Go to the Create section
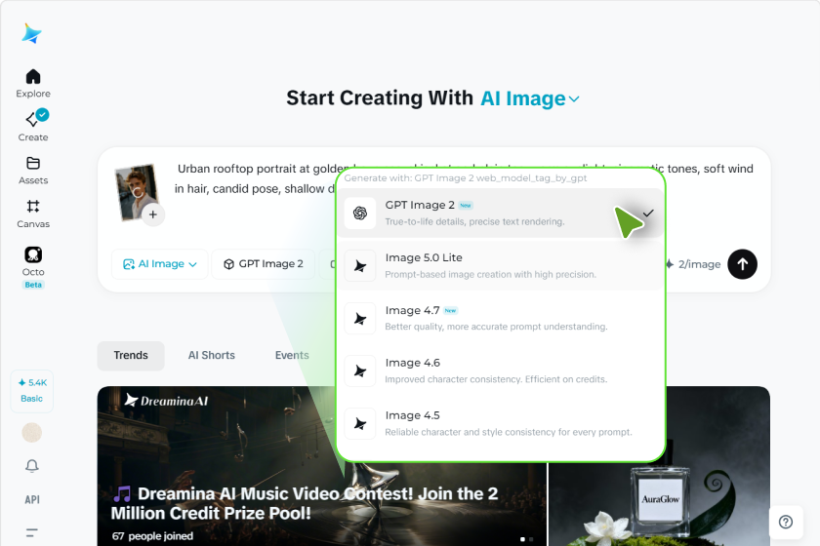The image size is (820, 546). click(x=33, y=126)
